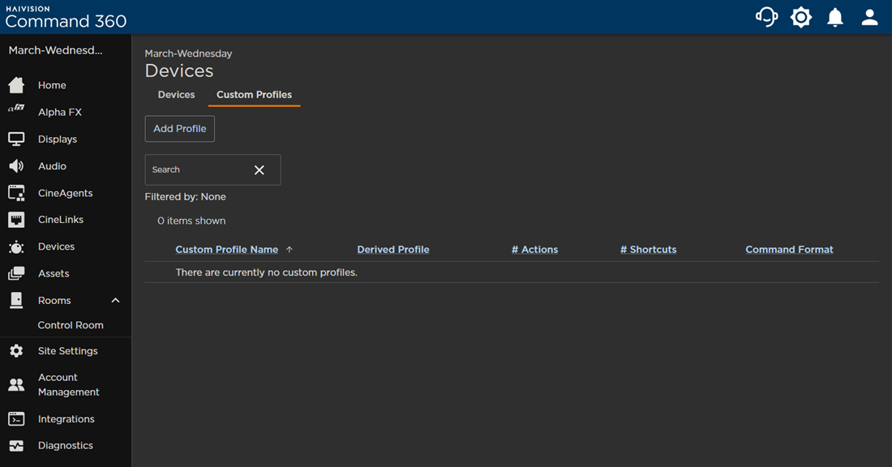Sort by Derived Profile column

click(393, 250)
